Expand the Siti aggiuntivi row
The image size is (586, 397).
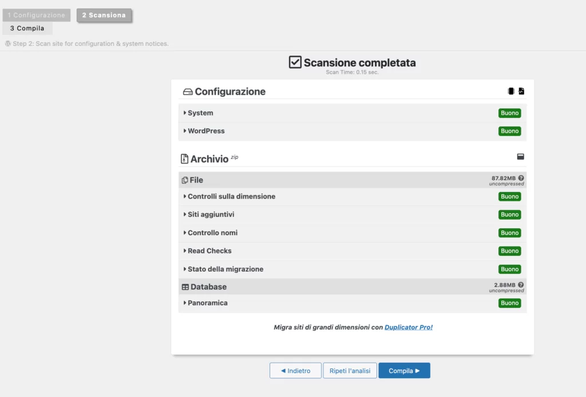210,215
